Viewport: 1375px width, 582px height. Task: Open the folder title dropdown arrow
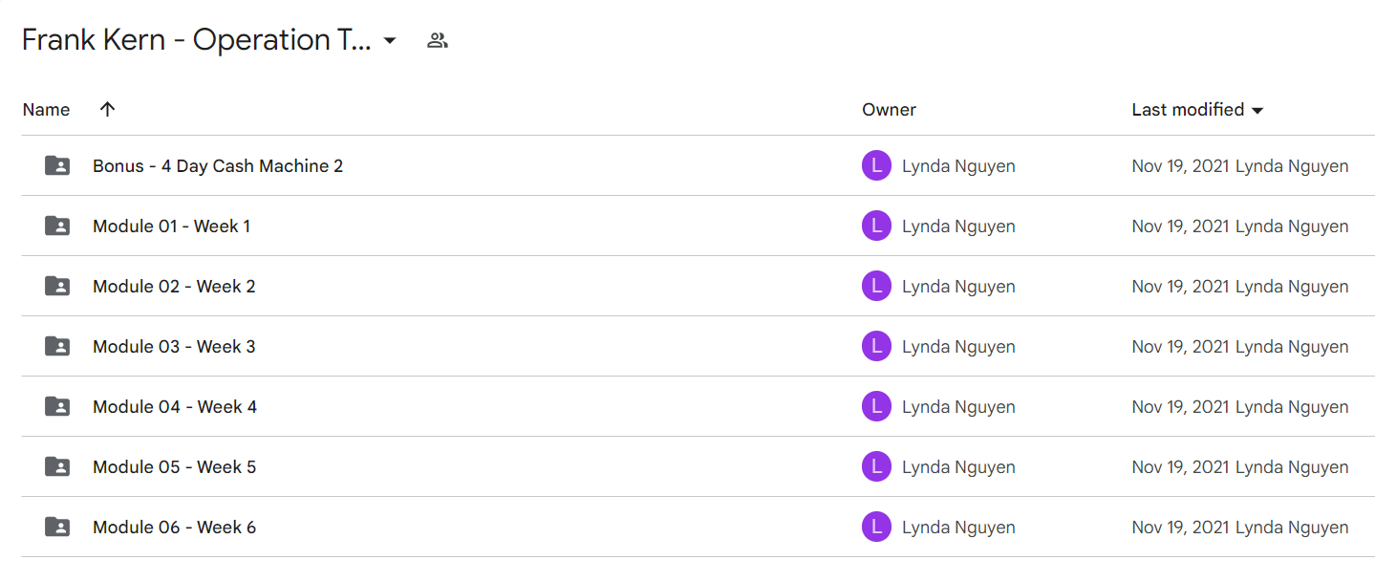click(x=390, y=41)
